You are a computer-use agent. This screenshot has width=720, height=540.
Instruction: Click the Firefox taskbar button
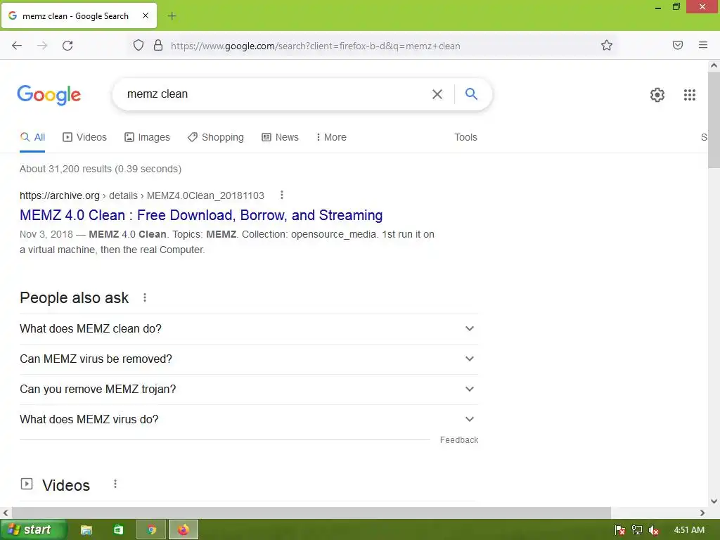[x=184, y=530]
